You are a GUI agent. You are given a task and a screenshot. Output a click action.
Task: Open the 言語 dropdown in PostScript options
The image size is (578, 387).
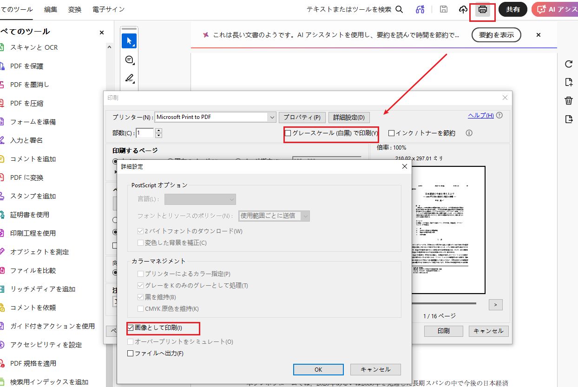coord(200,199)
